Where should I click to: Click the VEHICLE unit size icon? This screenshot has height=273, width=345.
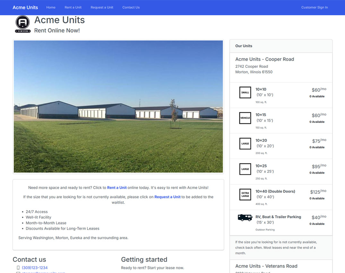245,118
